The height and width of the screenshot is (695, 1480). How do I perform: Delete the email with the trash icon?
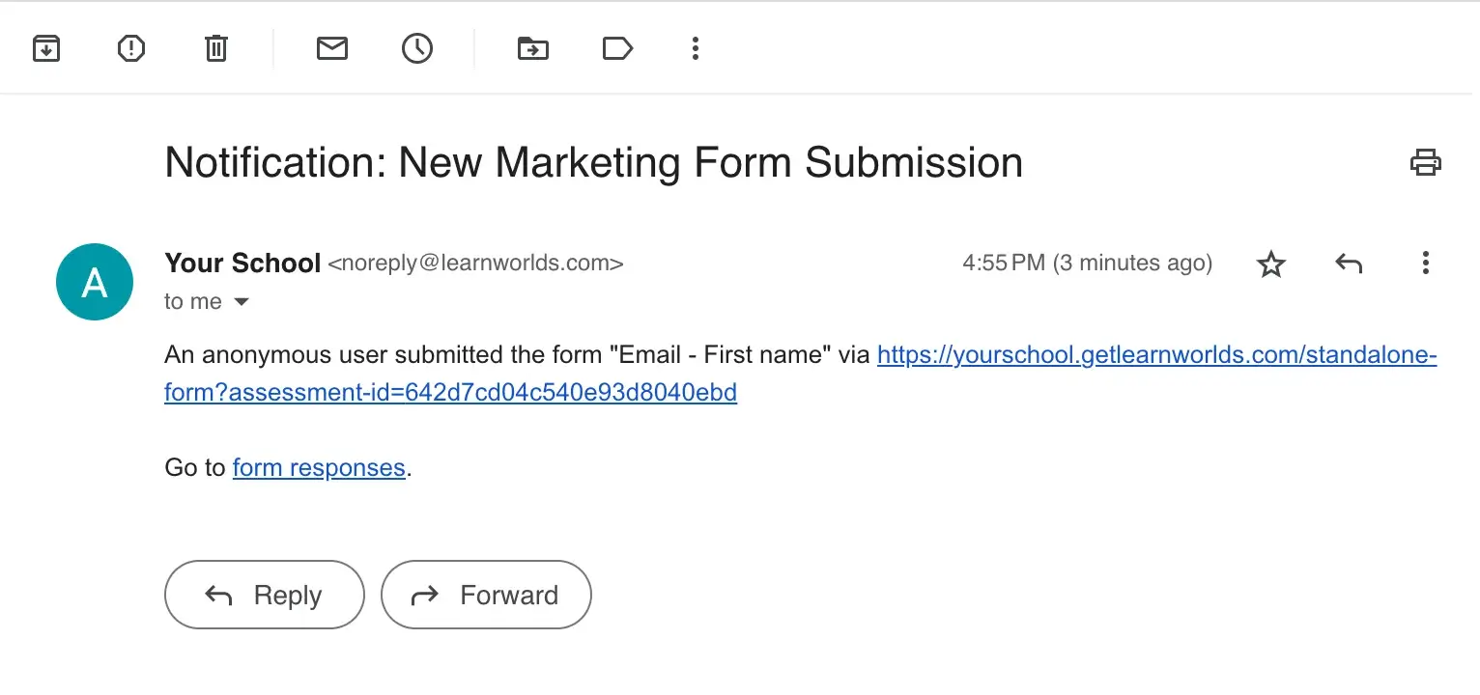[x=216, y=48]
